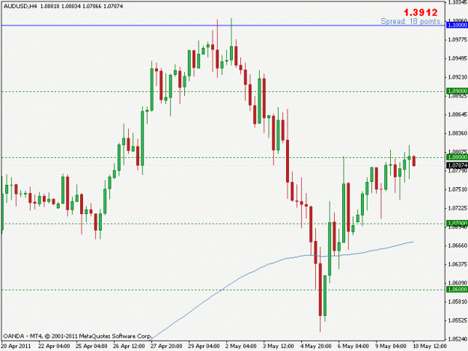Screen dimensions: 468x351
Task: Select the green 1.08000 level price tag
Action: coord(457,157)
